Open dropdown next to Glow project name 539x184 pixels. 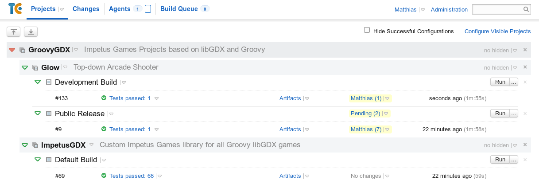65,67
